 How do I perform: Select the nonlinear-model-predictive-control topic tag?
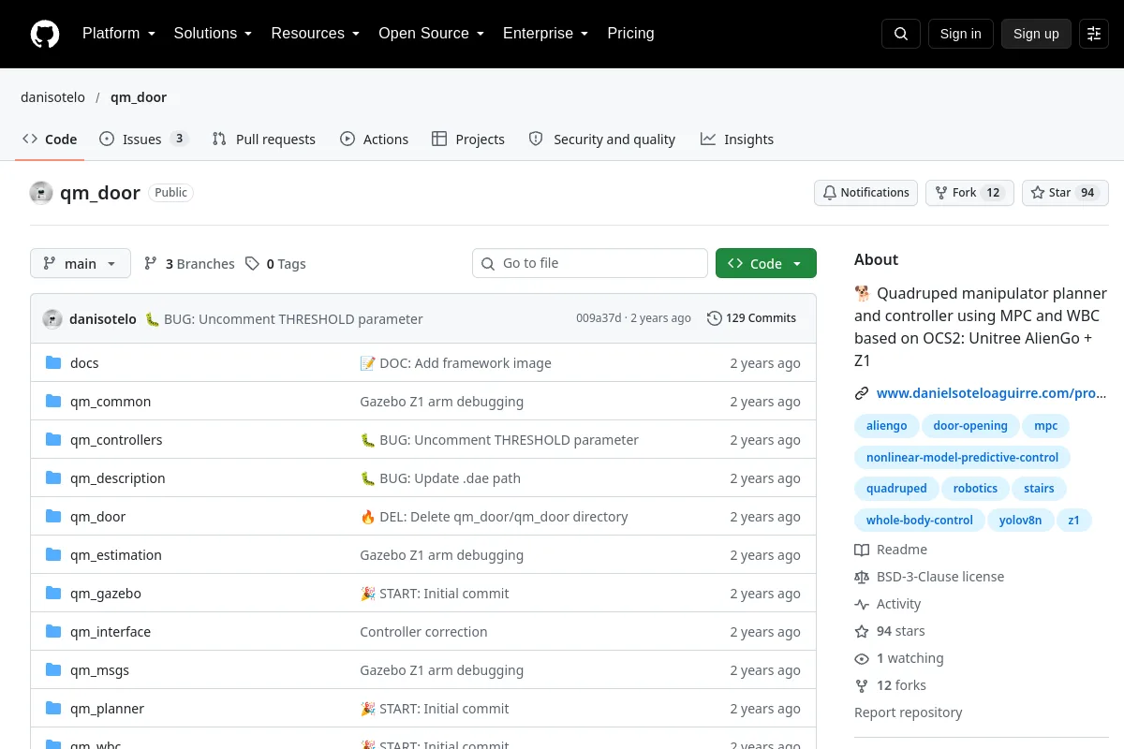[962, 458]
